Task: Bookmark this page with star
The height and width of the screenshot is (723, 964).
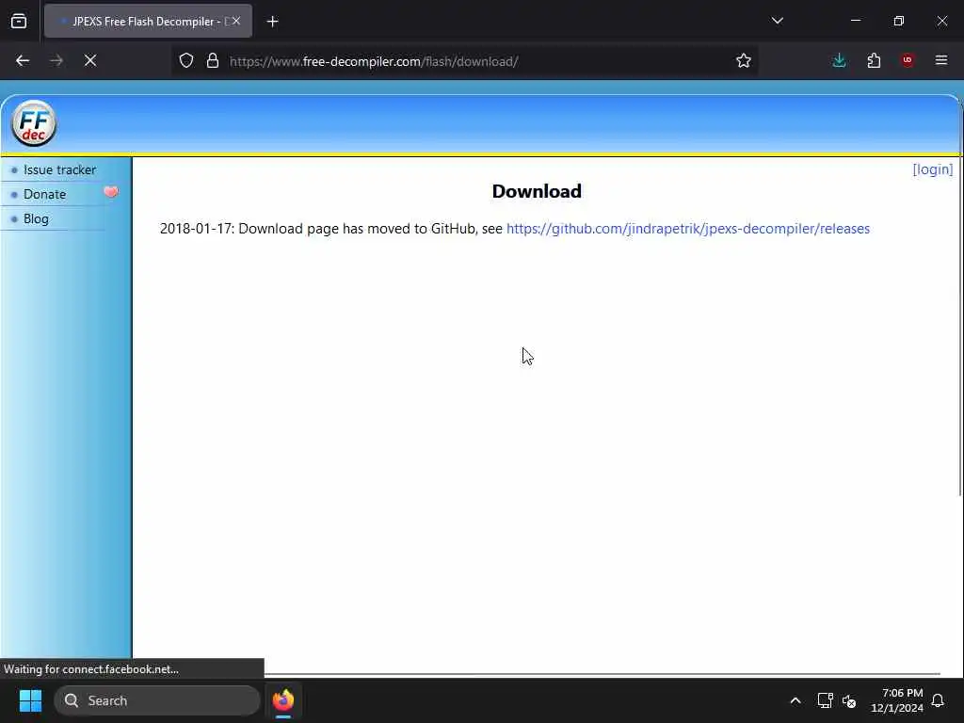Action: pos(744,61)
